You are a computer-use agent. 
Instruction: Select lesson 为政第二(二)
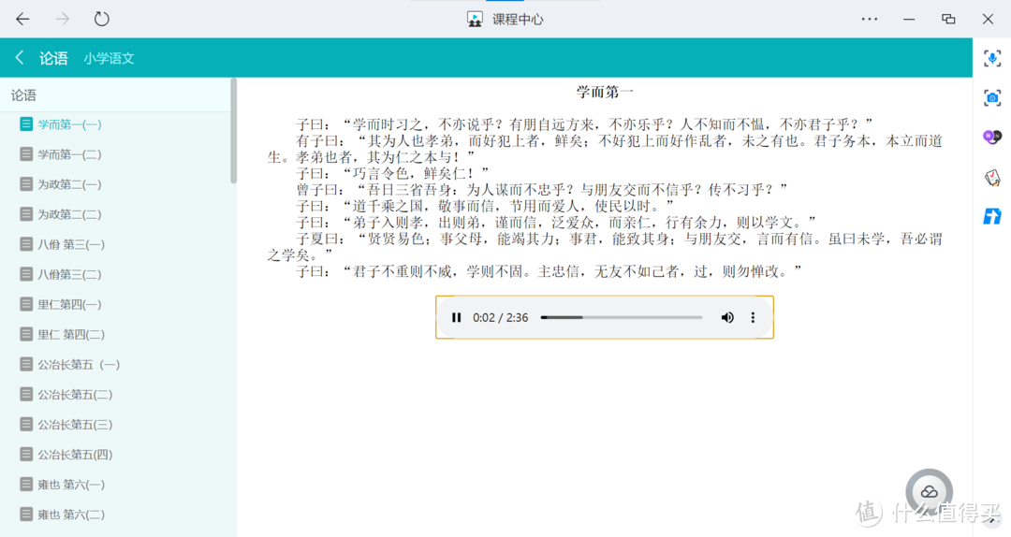[69, 214]
